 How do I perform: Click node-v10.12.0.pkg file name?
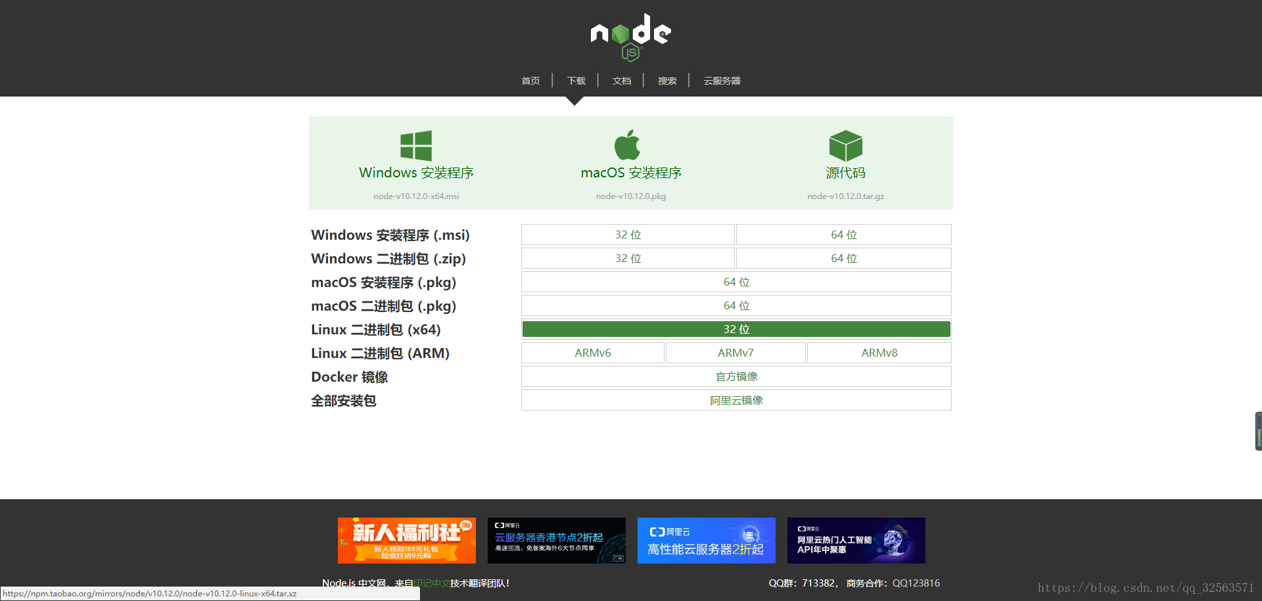[x=631, y=196]
